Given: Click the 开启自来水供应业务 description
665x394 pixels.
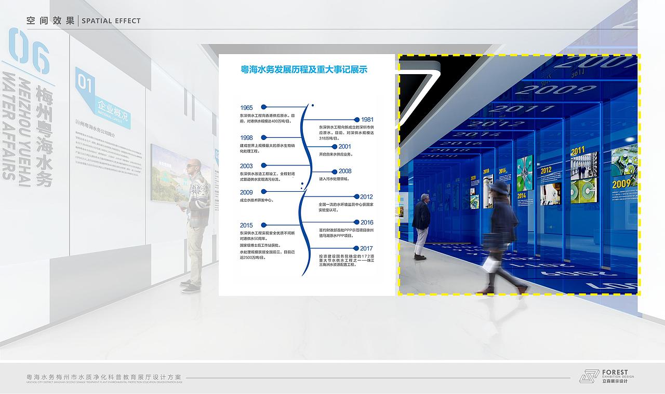Looking at the screenshot, I should (336, 154).
